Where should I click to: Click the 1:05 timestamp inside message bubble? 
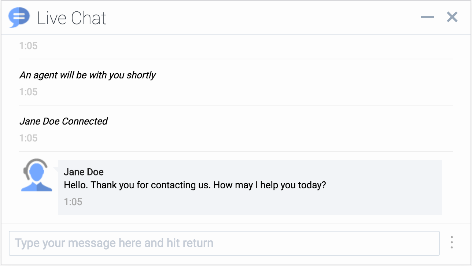(73, 202)
